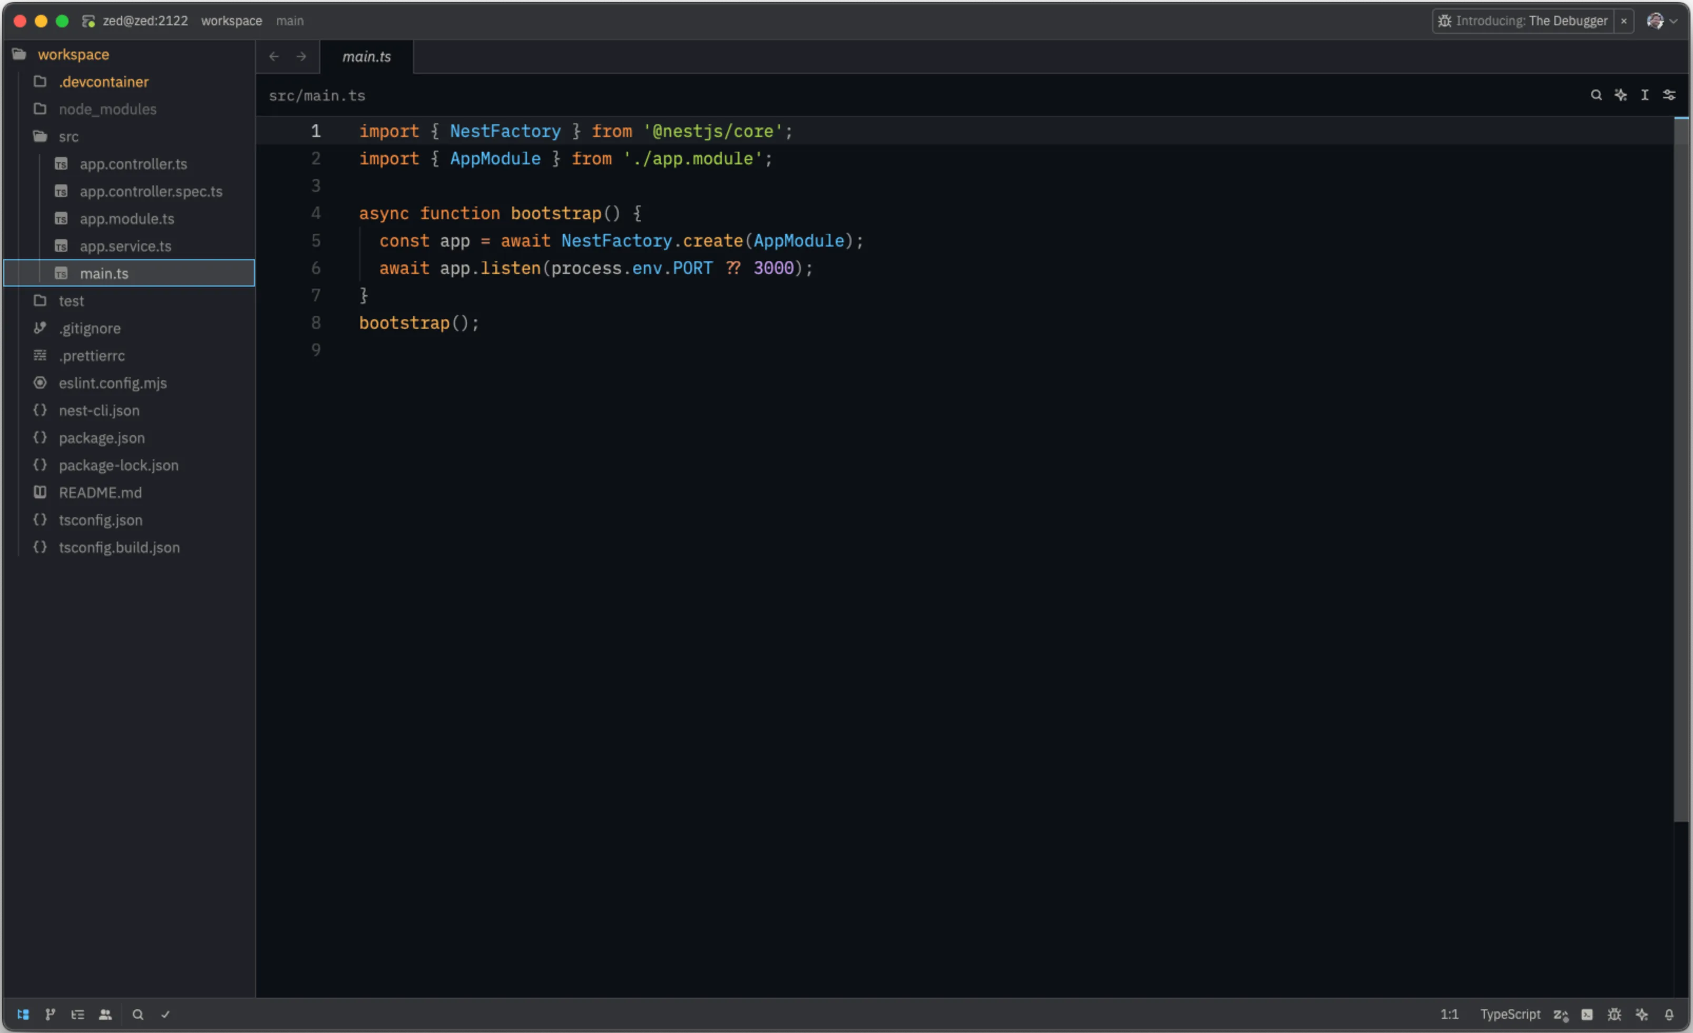Select the main.ts editor tab

(366, 56)
